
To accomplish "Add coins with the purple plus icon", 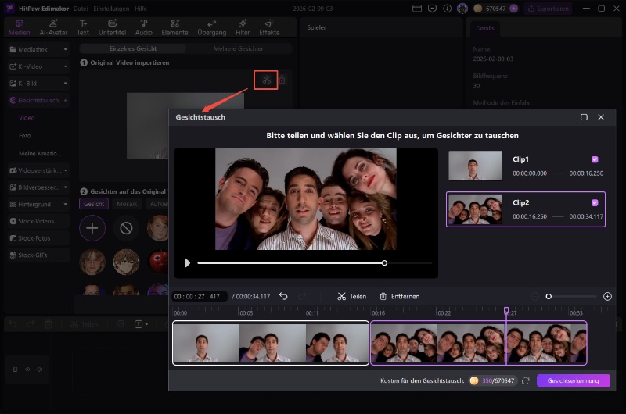I will pos(514,9).
